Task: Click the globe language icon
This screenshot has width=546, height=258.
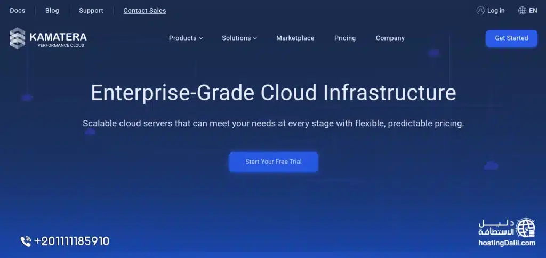Action: point(522,11)
